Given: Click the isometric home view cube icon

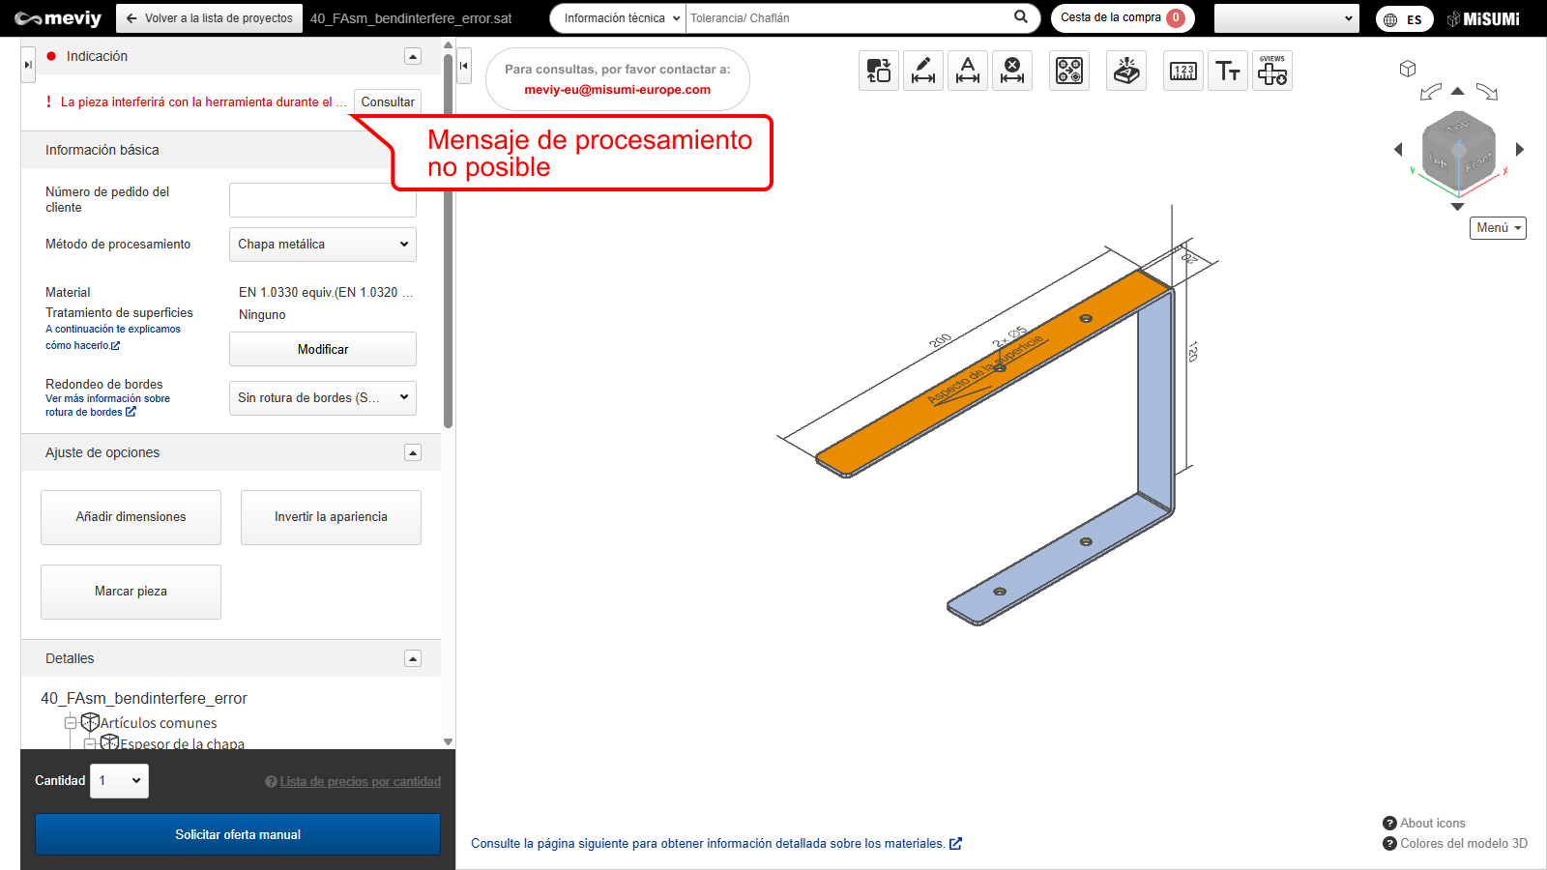Looking at the screenshot, I should pos(1408,69).
